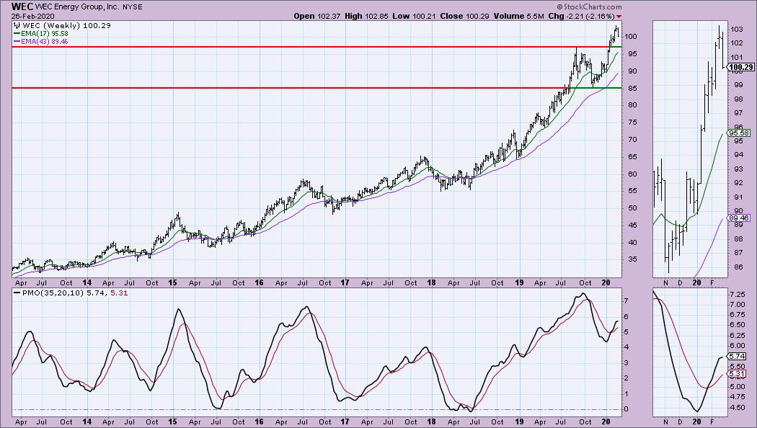The width and height of the screenshot is (757, 428).
Task: Click the StockCharts.com watermark text
Action: 589,6
